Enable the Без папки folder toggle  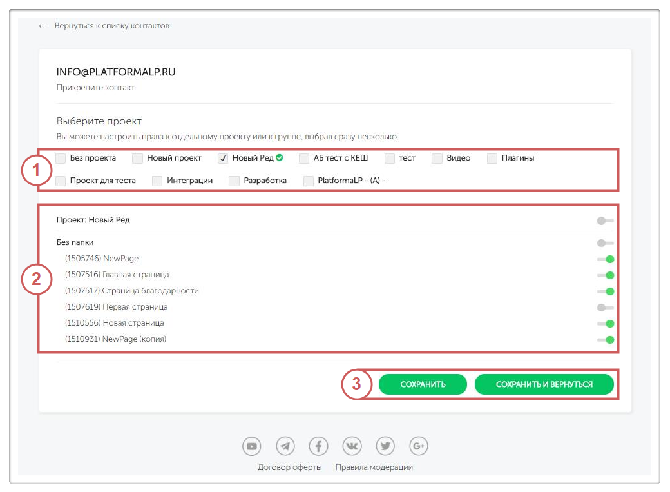[605, 243]
